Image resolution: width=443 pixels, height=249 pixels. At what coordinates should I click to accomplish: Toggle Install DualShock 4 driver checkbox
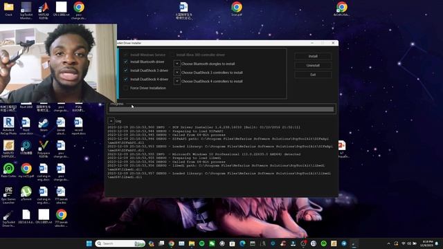point(126,79)
